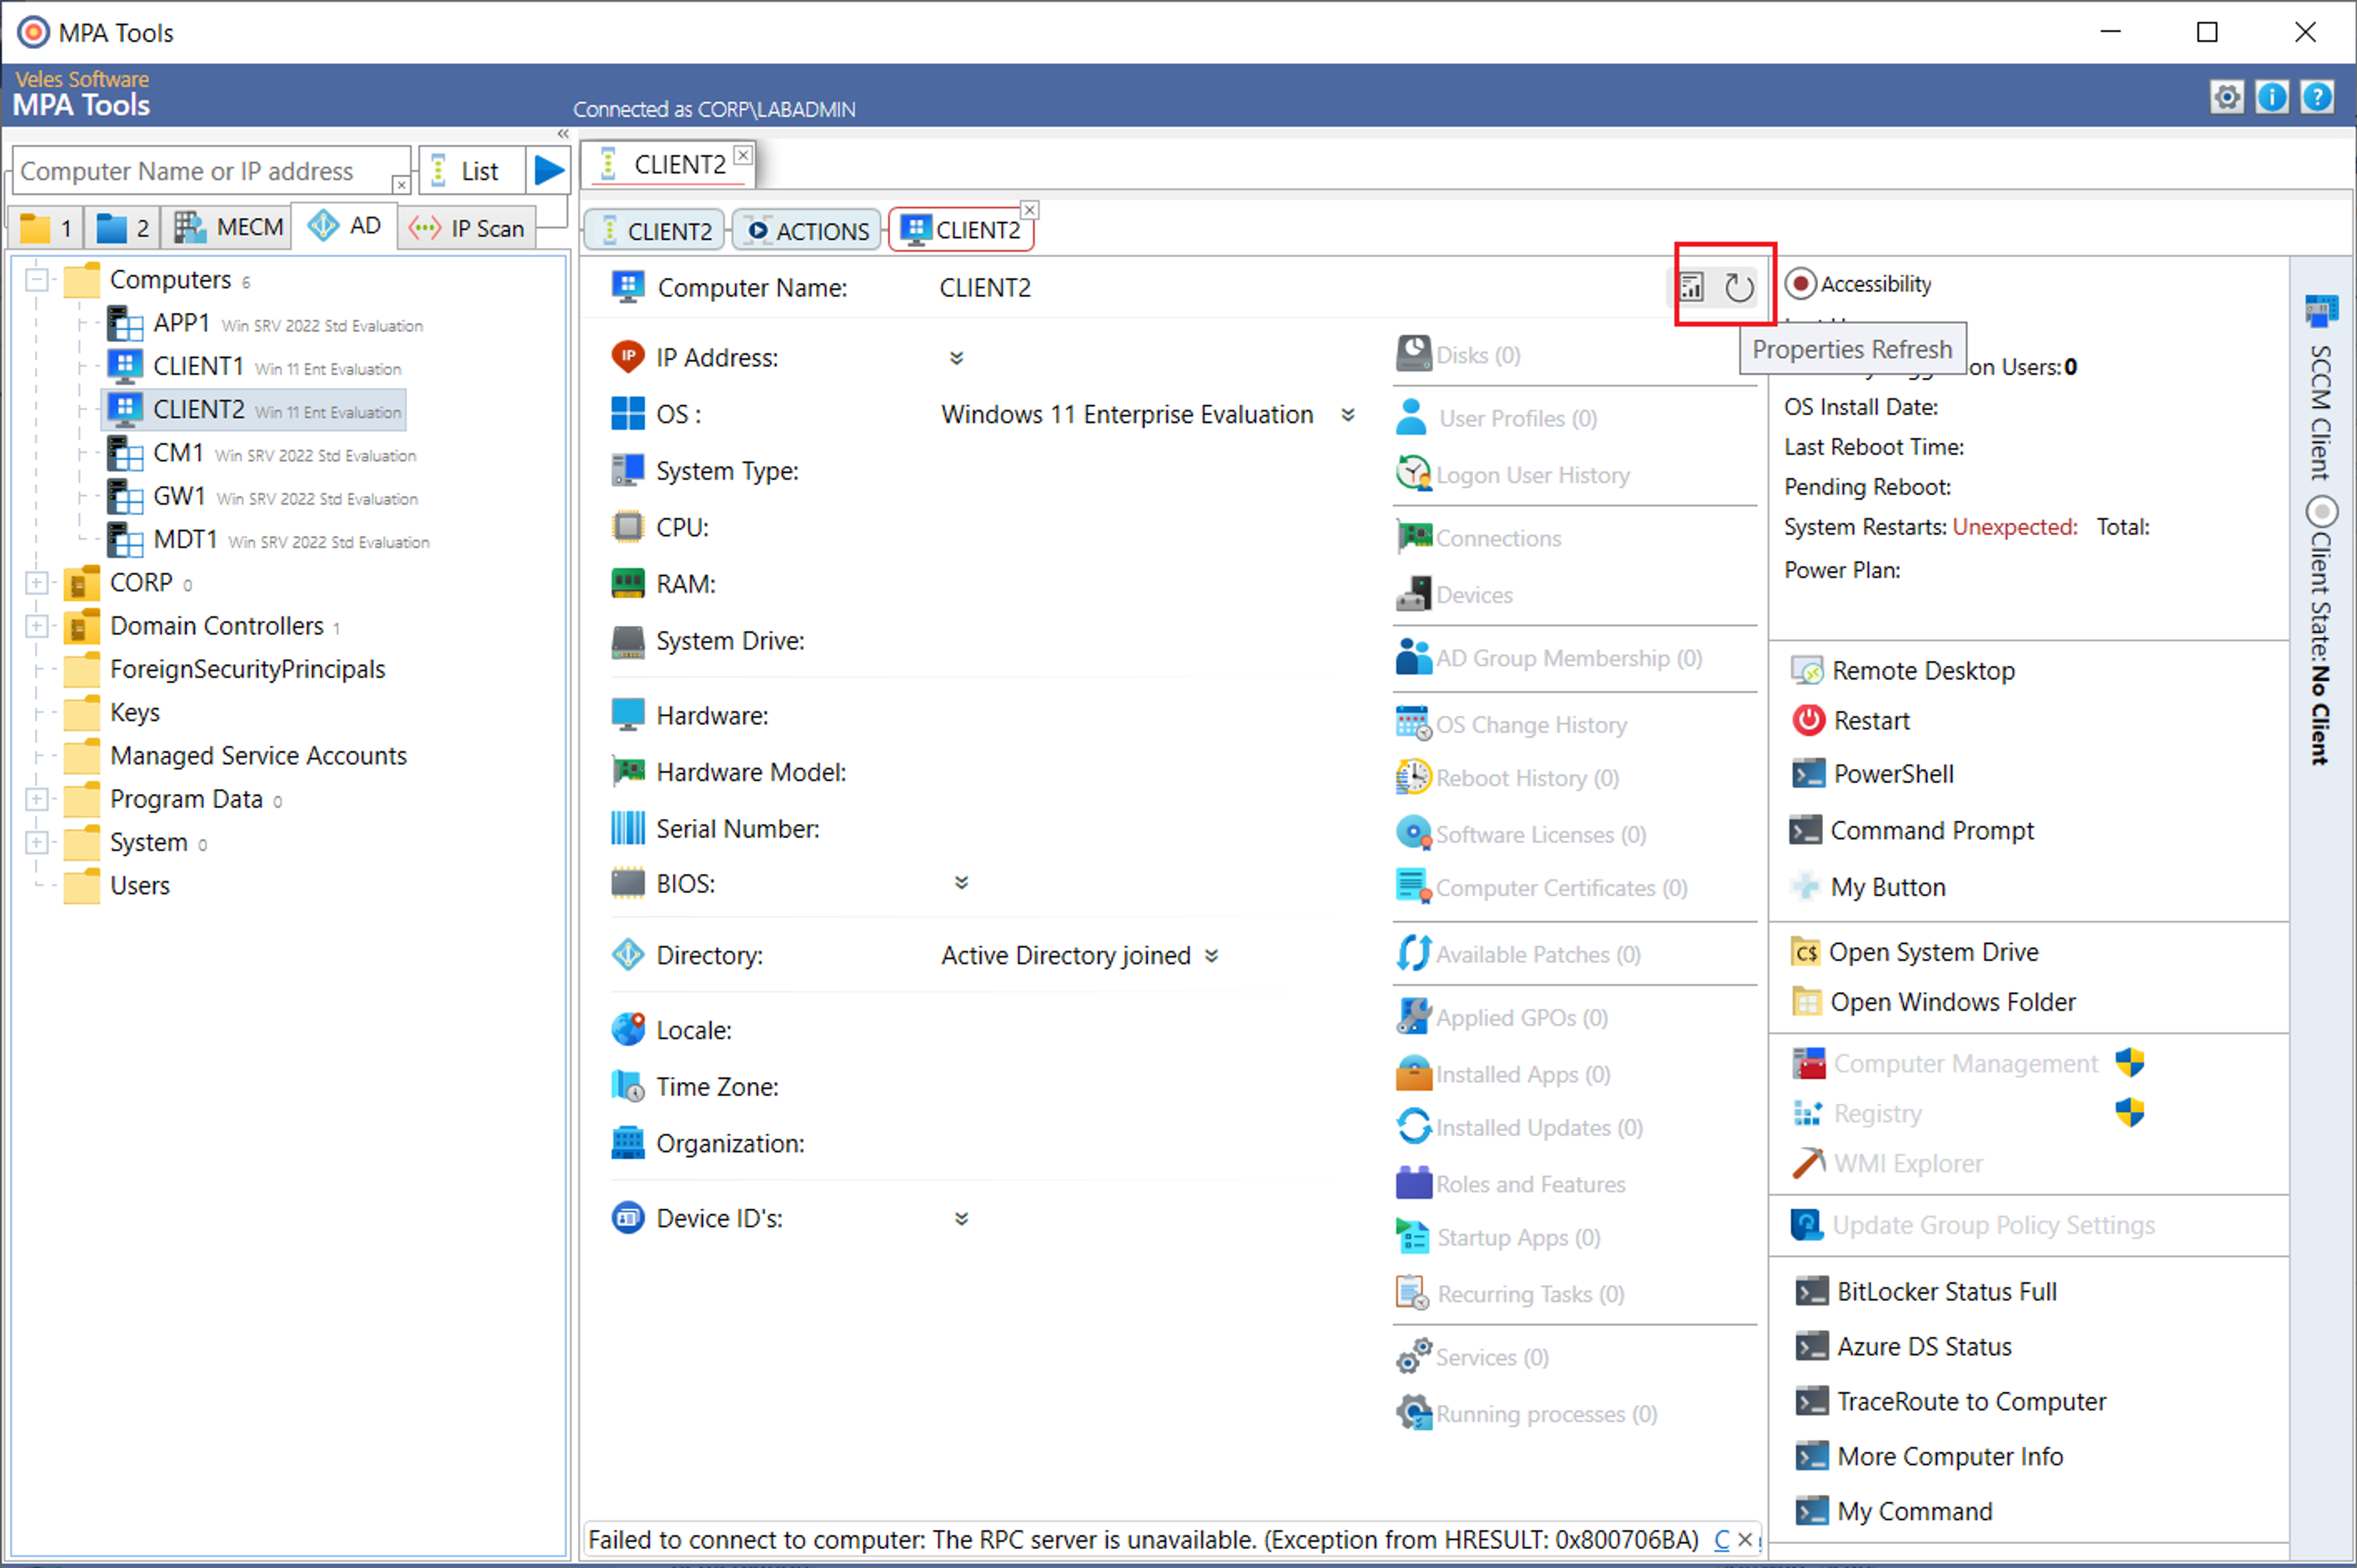Open System Drive of the computer

[1914, 952]
